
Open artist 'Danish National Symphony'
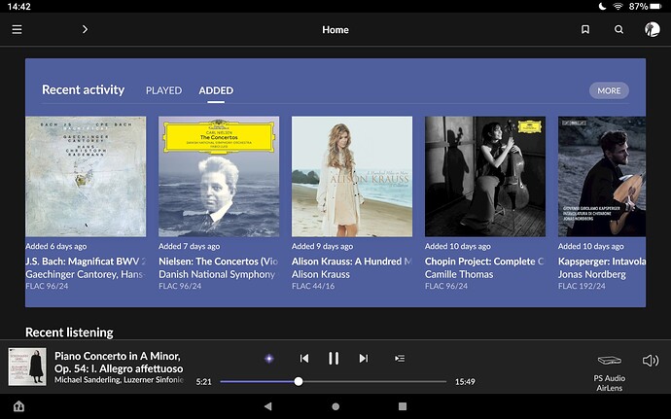click(217, 274)
